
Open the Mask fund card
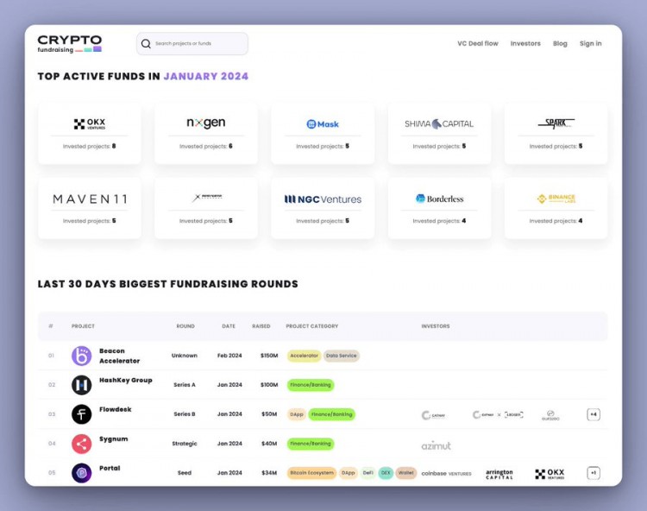coord(323,133)
